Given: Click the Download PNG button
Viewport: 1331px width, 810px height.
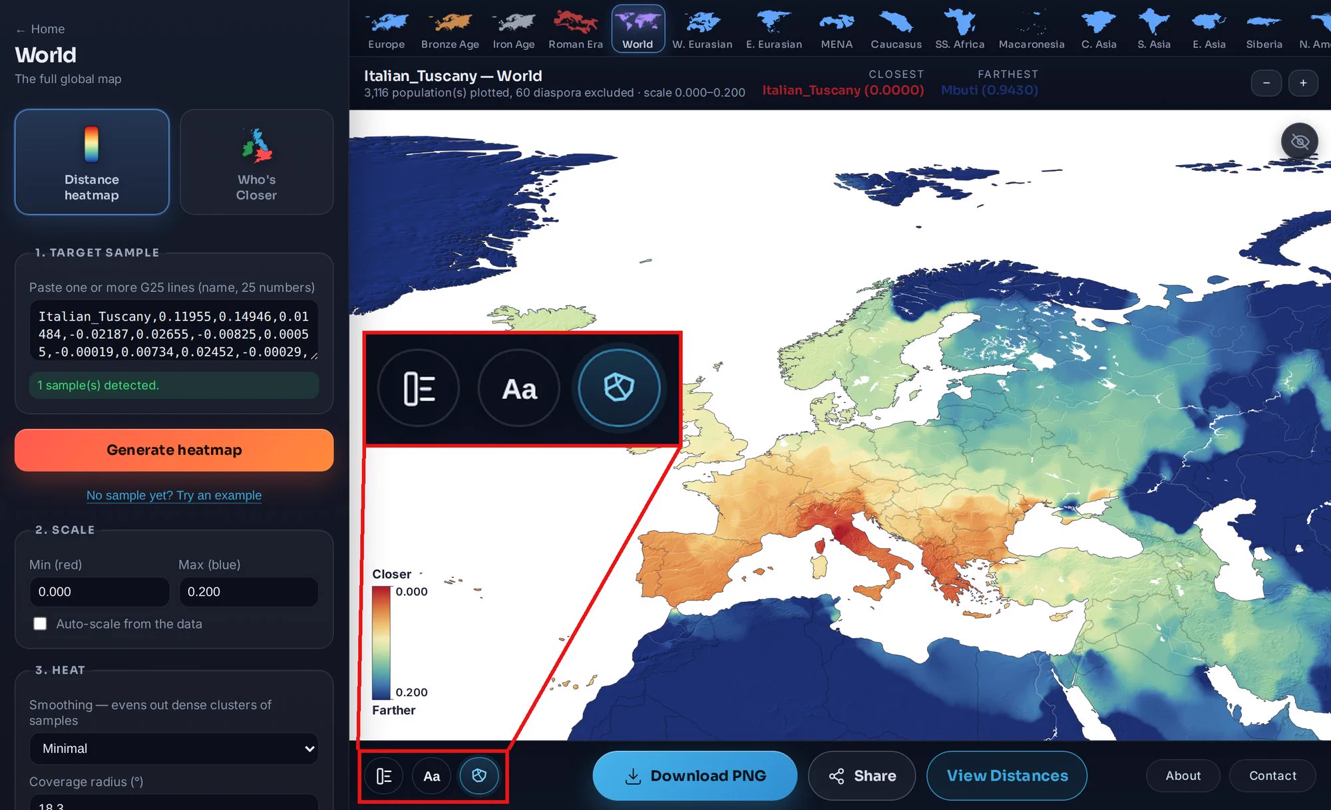Looking at the screenshot, I should (695, 776).
